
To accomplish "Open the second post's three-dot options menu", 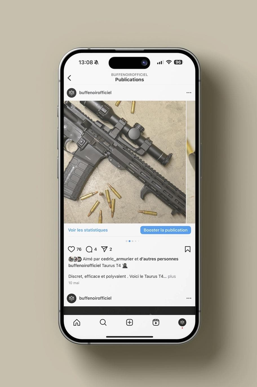I will [x=189, y=298].
